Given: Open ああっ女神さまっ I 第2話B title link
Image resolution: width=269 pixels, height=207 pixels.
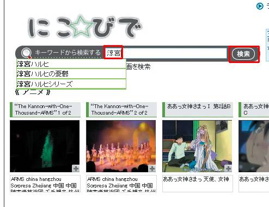Looking at the screenshot, I should (x=199, y=106).
